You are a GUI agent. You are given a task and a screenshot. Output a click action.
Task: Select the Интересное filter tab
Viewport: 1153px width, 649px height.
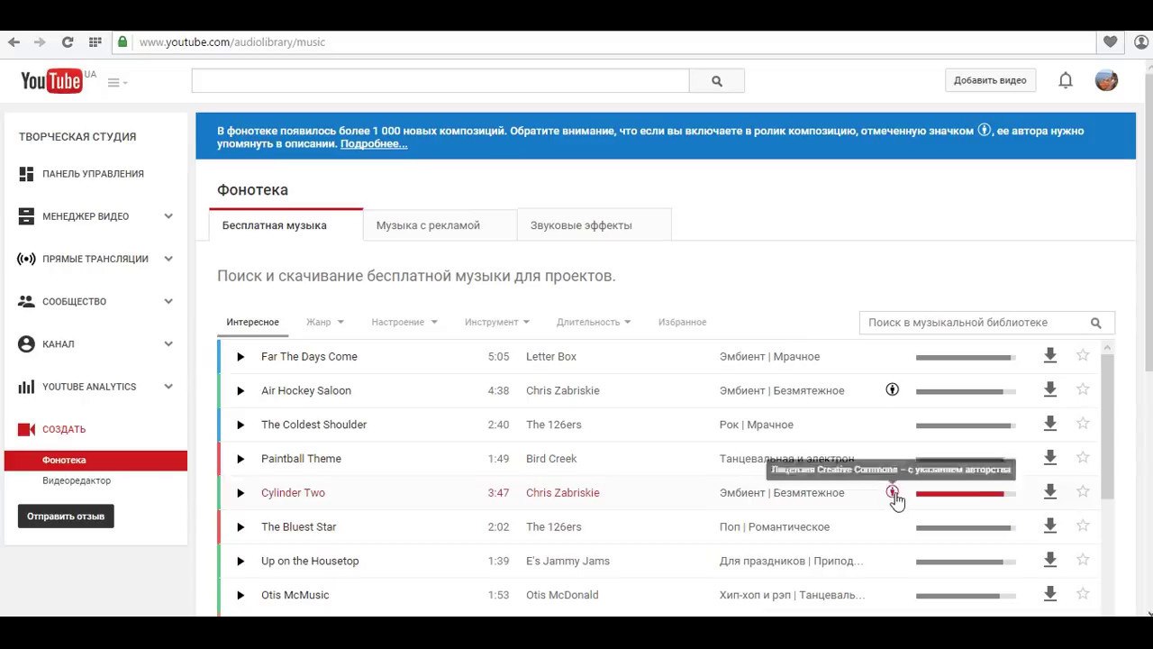point(252,322)
